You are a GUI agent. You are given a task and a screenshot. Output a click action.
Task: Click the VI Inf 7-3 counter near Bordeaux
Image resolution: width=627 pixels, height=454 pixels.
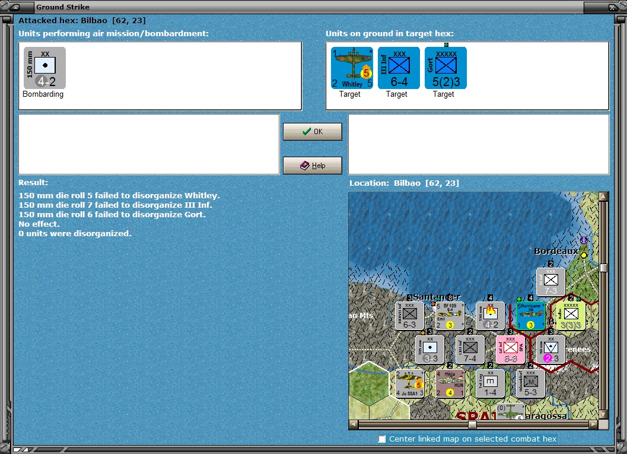pos(550,282)
